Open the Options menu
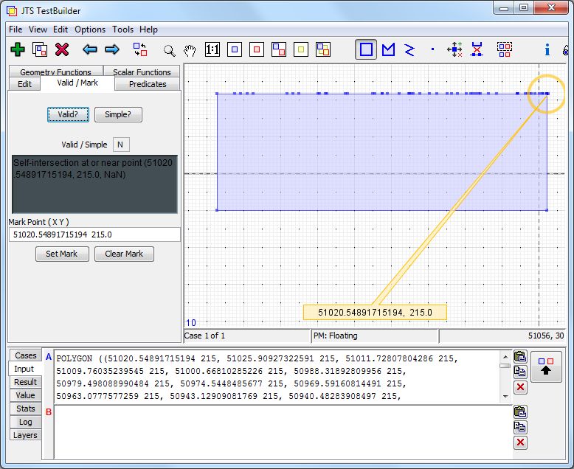 click(x=90, y=29)
